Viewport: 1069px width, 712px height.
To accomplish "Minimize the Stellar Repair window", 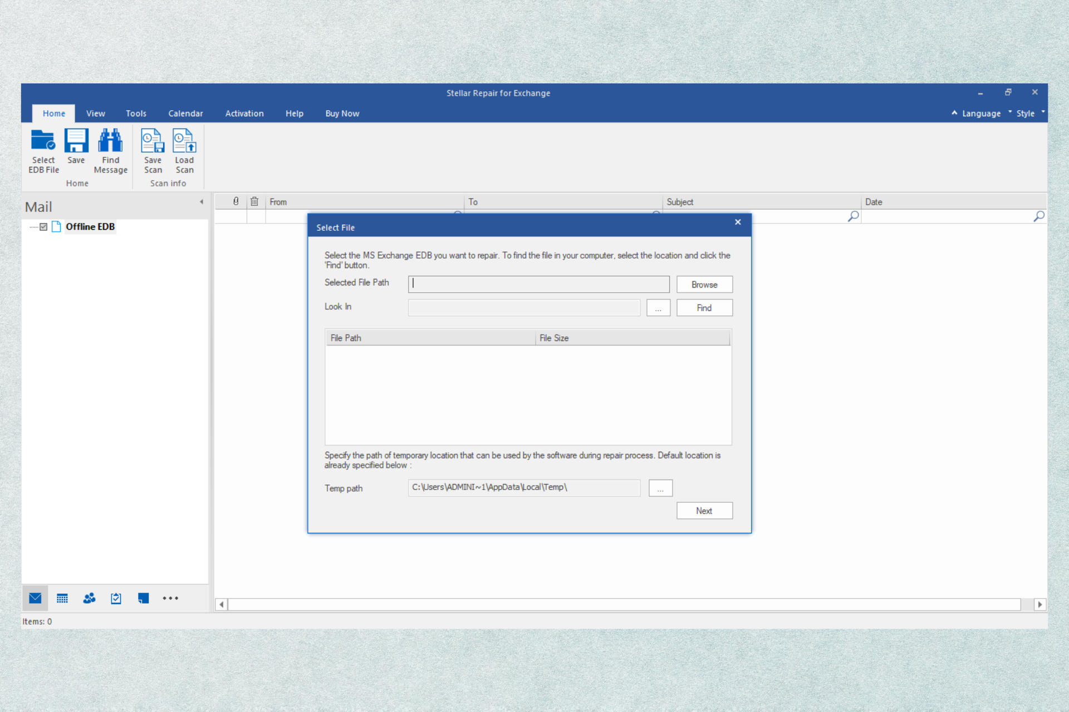I will pos(980,93).
